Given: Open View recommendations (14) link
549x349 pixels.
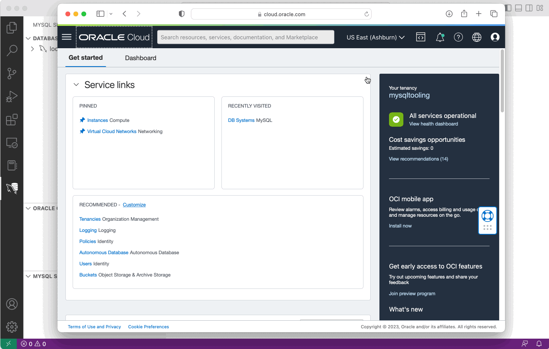Looking at the screenshot, I should coord(418,159).
